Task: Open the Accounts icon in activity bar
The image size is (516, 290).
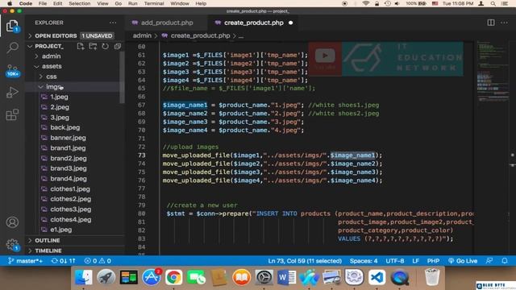Action: [x=12, y=222]
